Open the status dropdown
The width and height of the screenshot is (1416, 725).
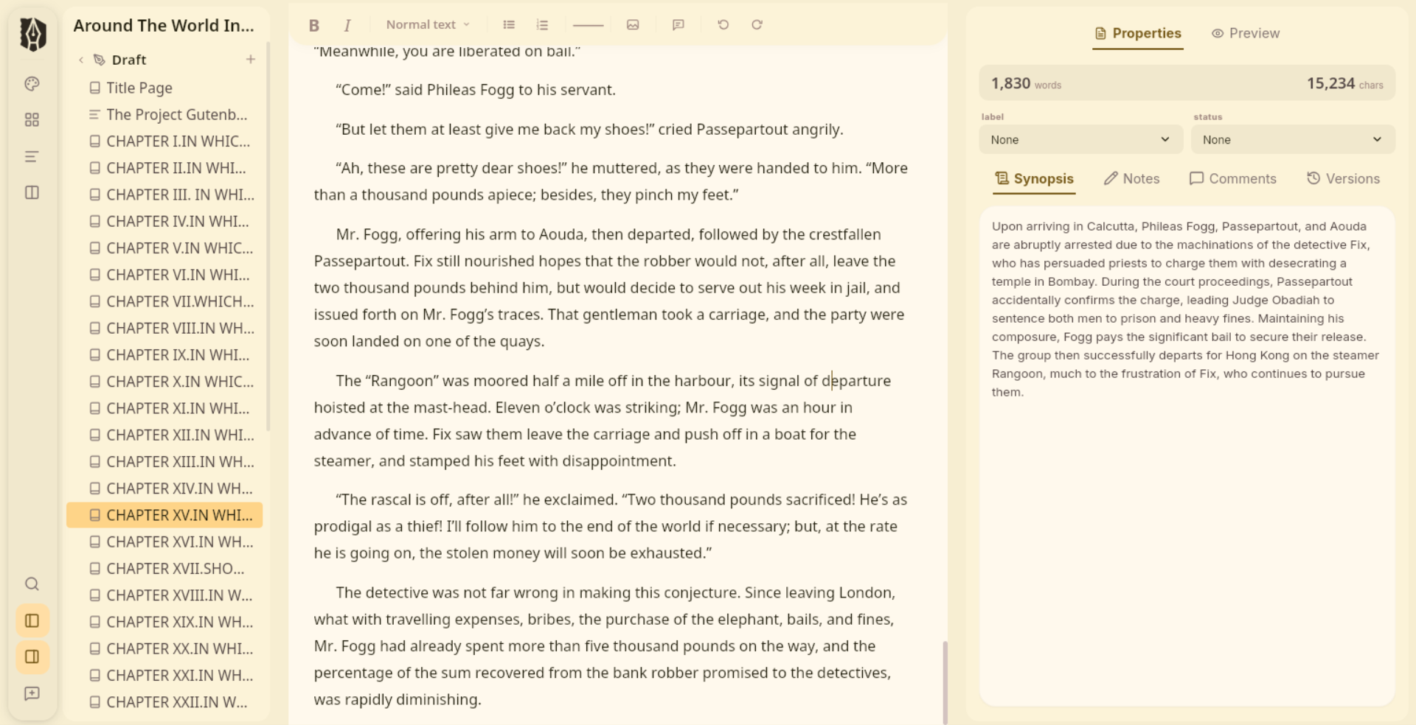click(x=1292, y=140)
